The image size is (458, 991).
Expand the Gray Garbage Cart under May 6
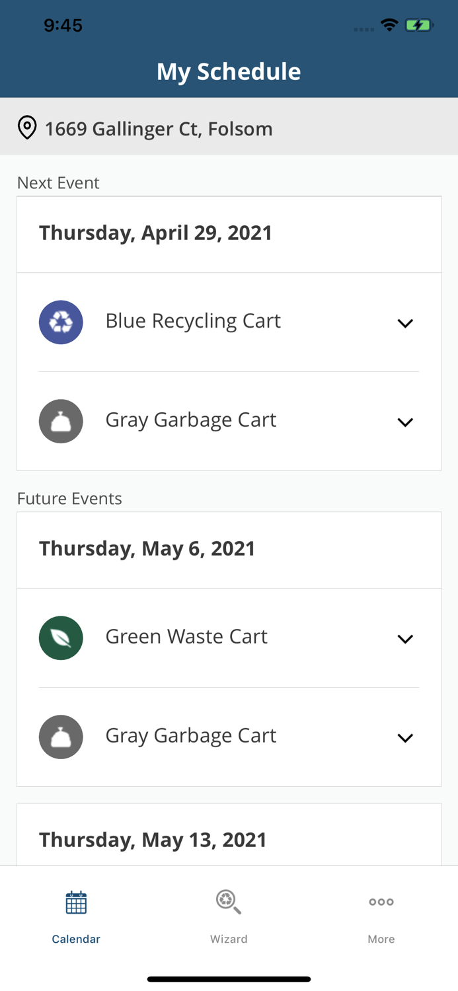tap(406, 737)
